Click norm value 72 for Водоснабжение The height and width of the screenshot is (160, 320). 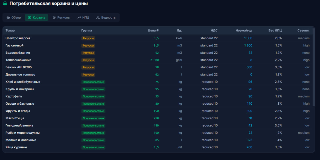(250, 53)
